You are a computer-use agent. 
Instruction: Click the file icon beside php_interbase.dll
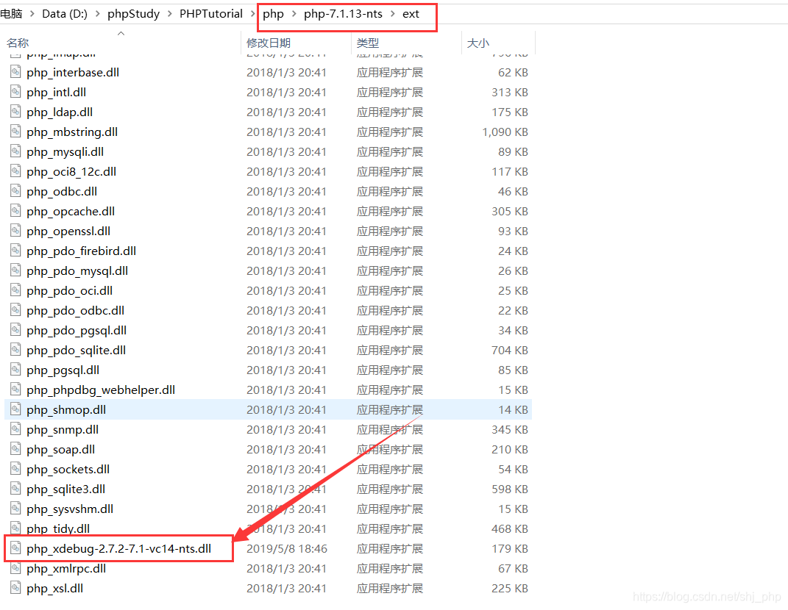15,72
